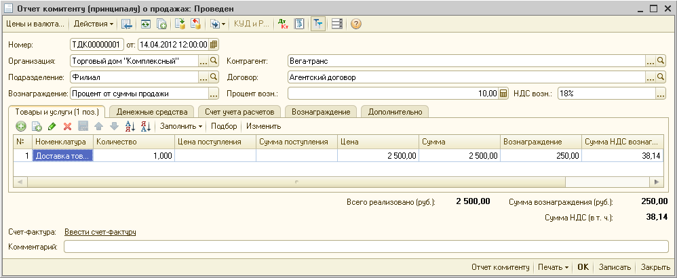Screen dimensions: 677x278
Task: Open the Действия dropdown menu
Action: [x=93, y=24]
